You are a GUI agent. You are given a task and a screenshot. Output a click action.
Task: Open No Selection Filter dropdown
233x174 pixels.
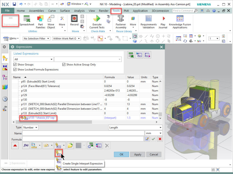[x=36, y=39]
